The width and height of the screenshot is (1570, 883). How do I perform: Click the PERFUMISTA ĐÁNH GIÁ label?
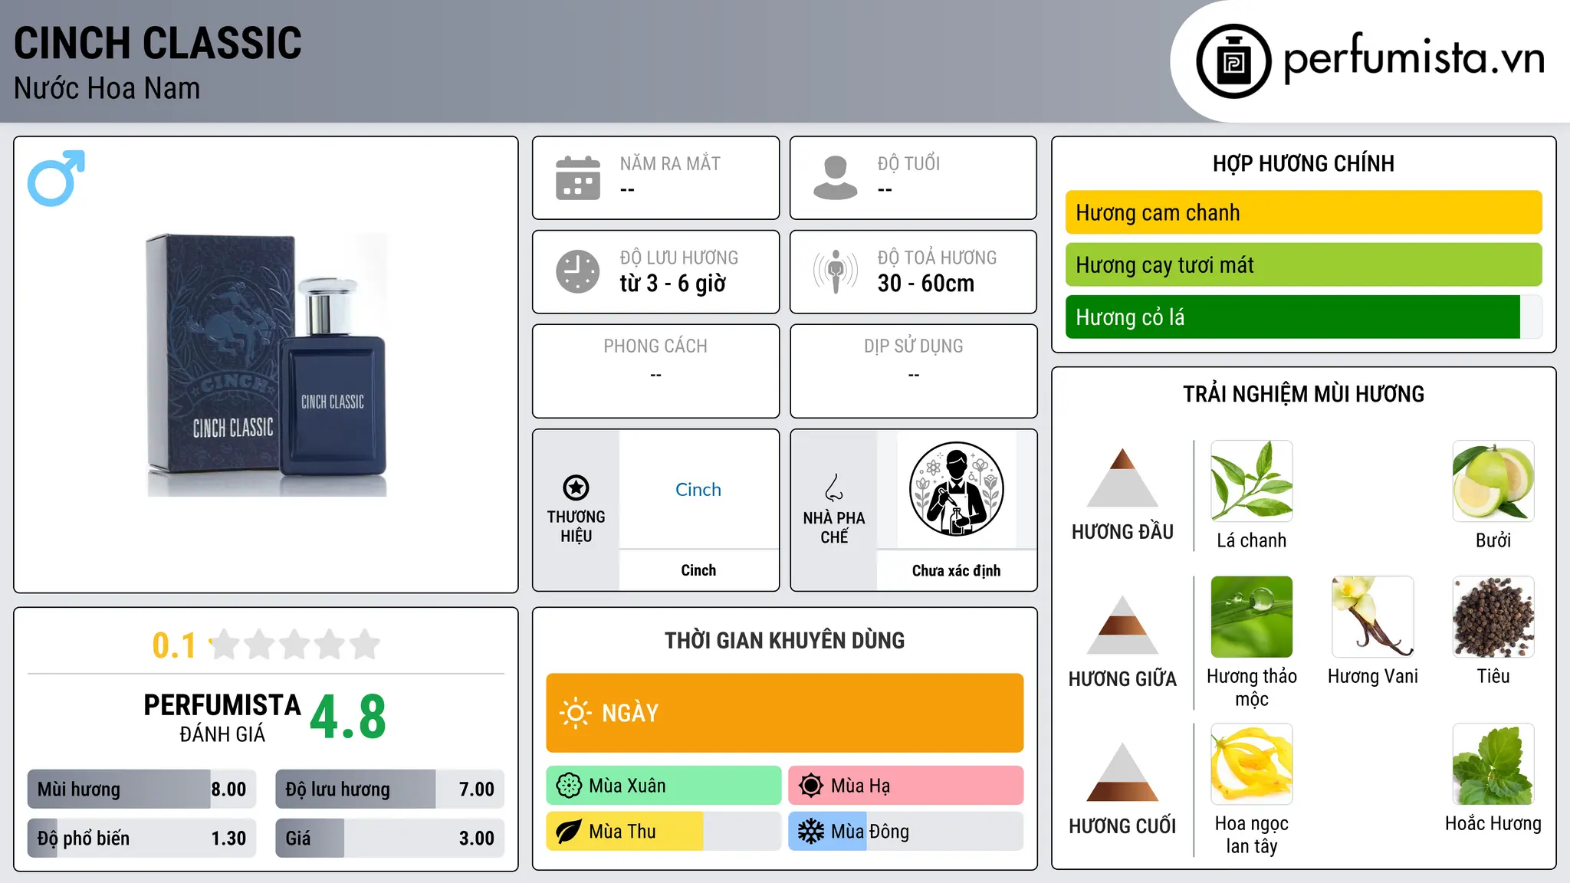point(222,717)
